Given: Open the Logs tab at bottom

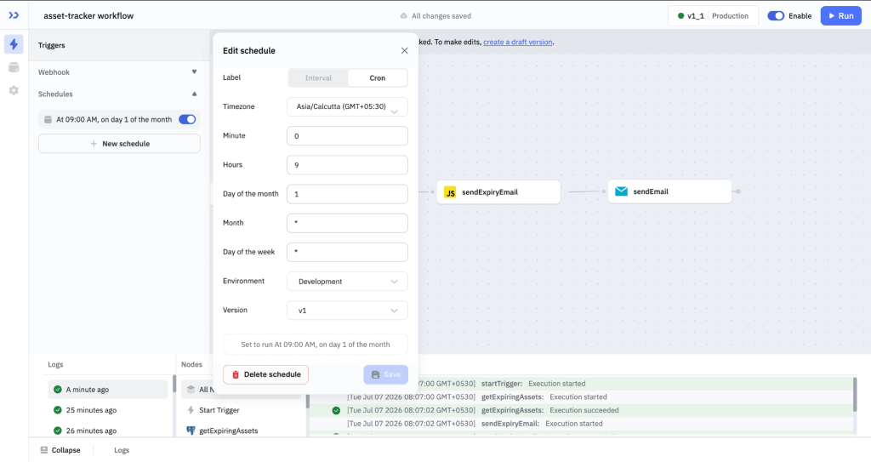Looking at the screenshot, I should [x=122, y=450].
